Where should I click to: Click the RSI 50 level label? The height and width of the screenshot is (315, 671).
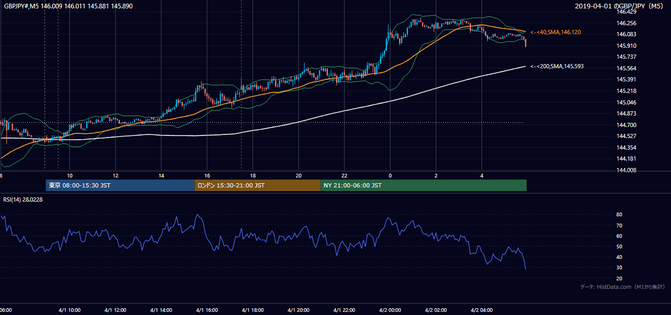tap(620, 246)
